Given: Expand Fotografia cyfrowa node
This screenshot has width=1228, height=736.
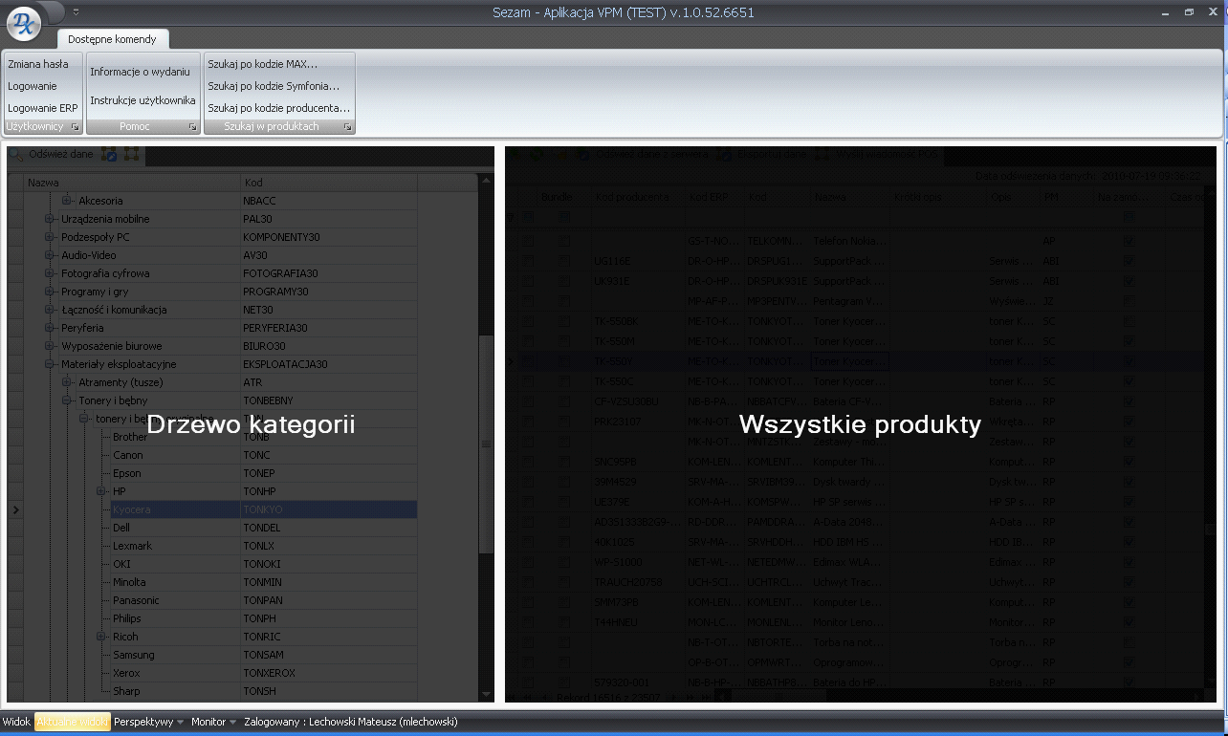Looking at the screenshot, I should pyautogui.click(x=50, y=273).
